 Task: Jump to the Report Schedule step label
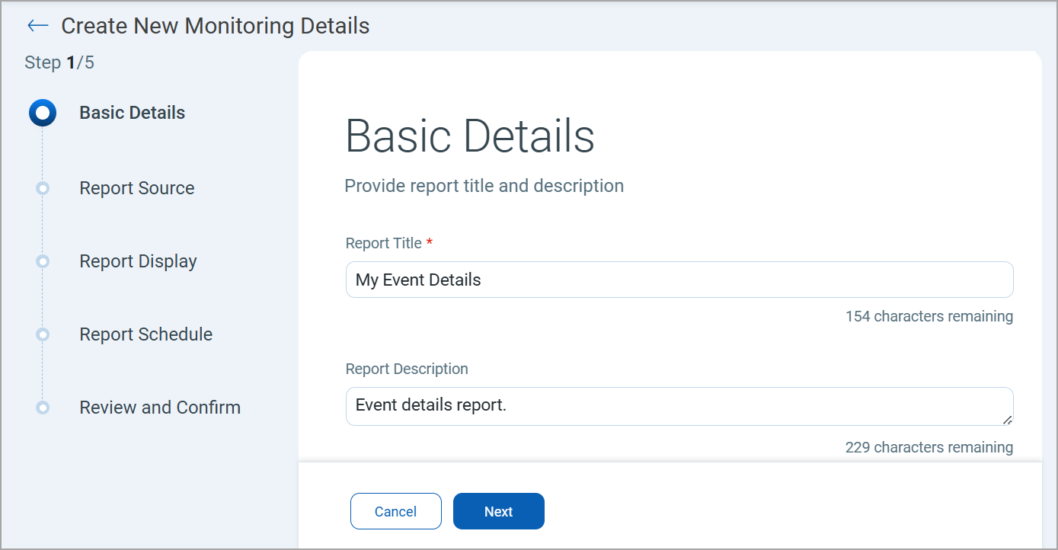tap(145, 334)
